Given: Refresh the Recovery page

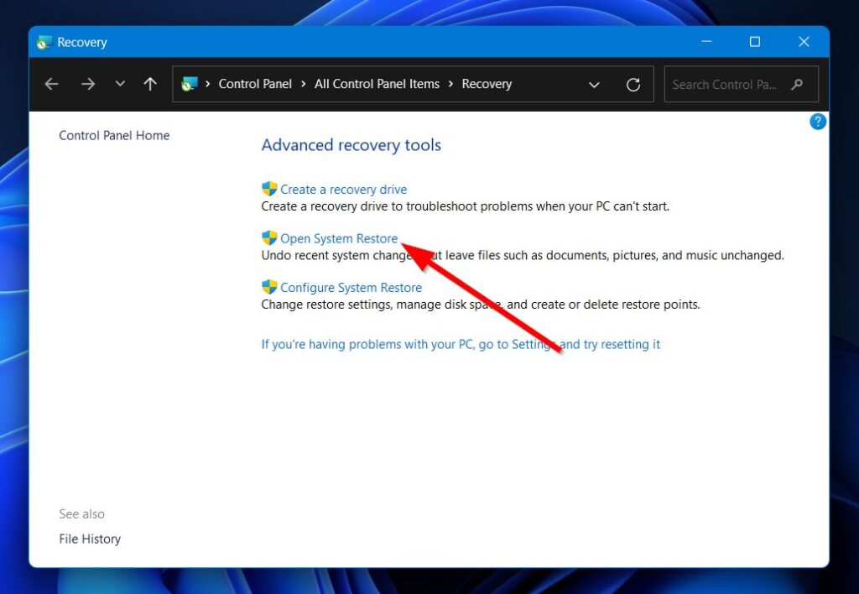Looking at the screenshot, I should (x=633, y=85).
